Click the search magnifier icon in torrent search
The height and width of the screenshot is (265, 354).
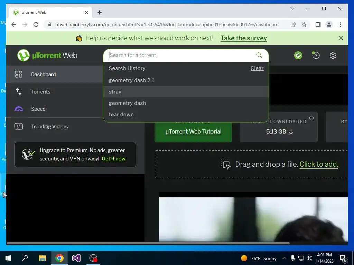259,55
